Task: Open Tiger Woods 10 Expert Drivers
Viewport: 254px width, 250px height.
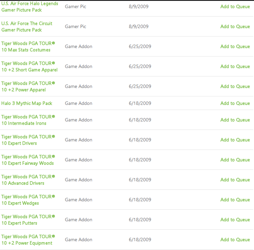Action: click(x=28, y=140)
